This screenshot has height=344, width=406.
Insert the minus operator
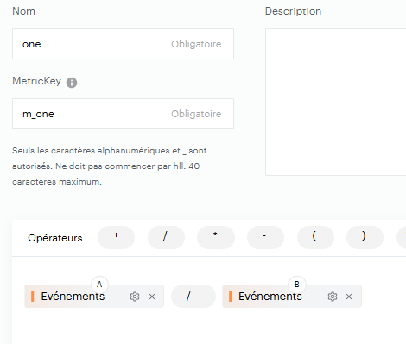265,237
